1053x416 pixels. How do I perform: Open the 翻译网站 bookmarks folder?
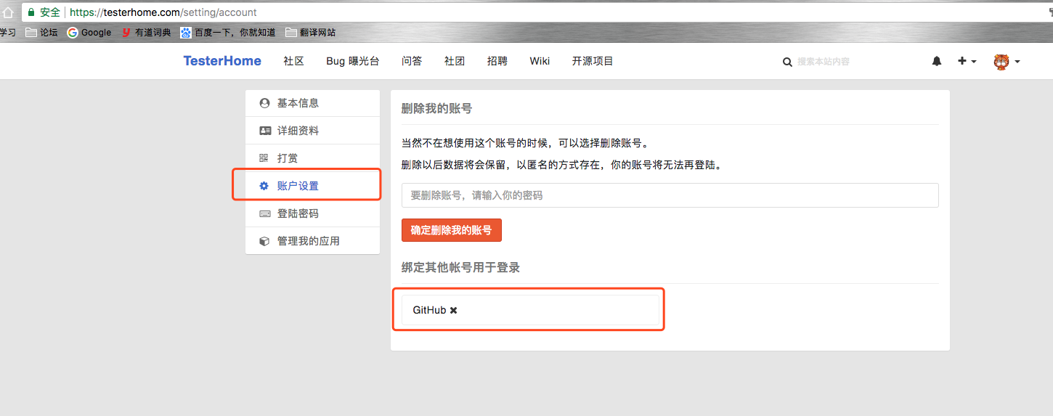pyautogui.click(x=311, y=32)
